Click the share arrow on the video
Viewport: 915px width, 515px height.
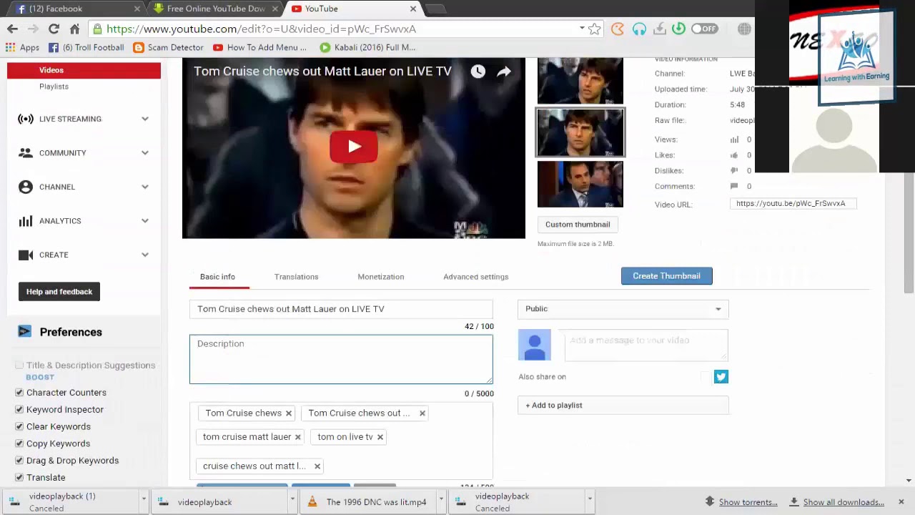[x=504, y=71]
